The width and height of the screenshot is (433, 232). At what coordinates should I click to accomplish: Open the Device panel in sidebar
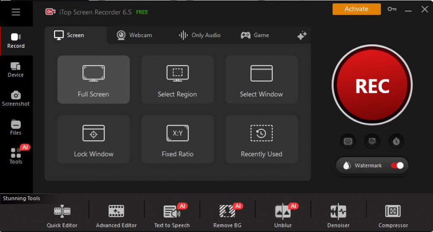[x=16, y=69]
